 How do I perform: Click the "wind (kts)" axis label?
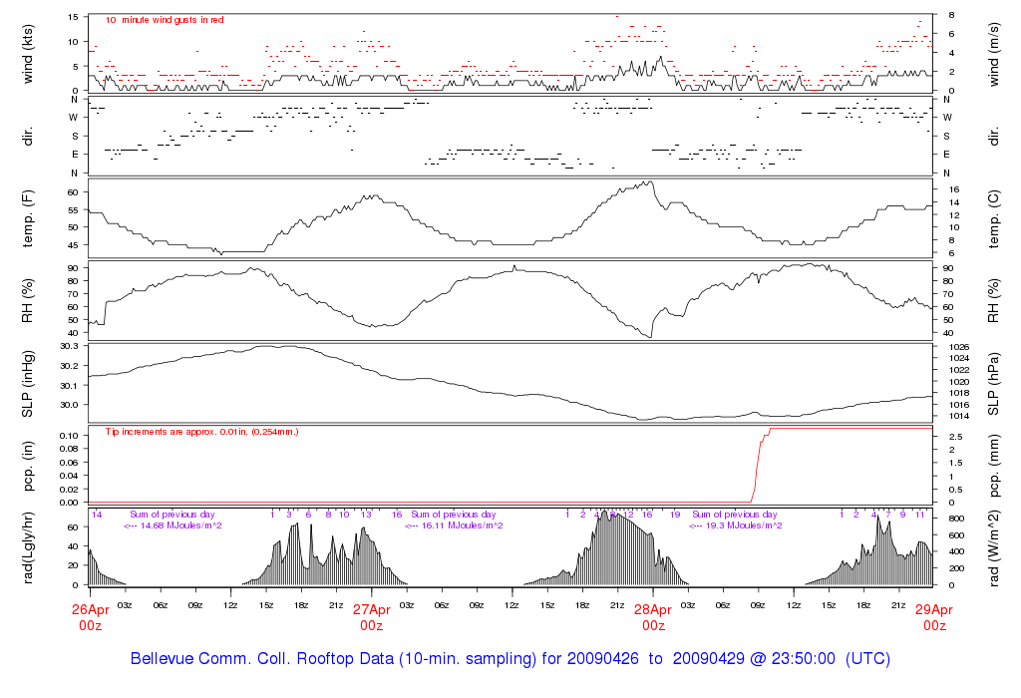27,54
